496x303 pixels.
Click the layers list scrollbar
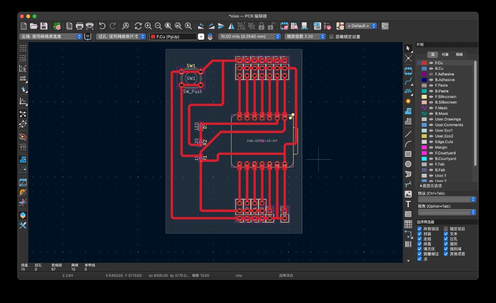475,113
